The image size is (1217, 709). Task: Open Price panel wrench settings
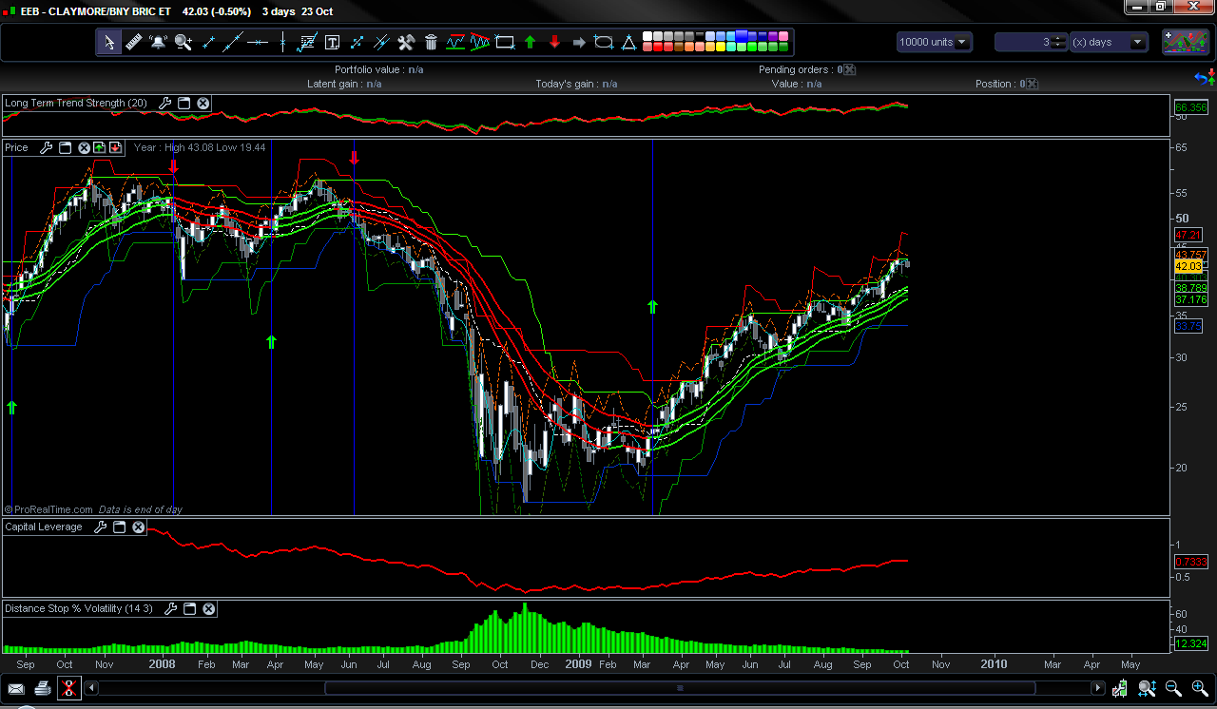pos(46,147)
